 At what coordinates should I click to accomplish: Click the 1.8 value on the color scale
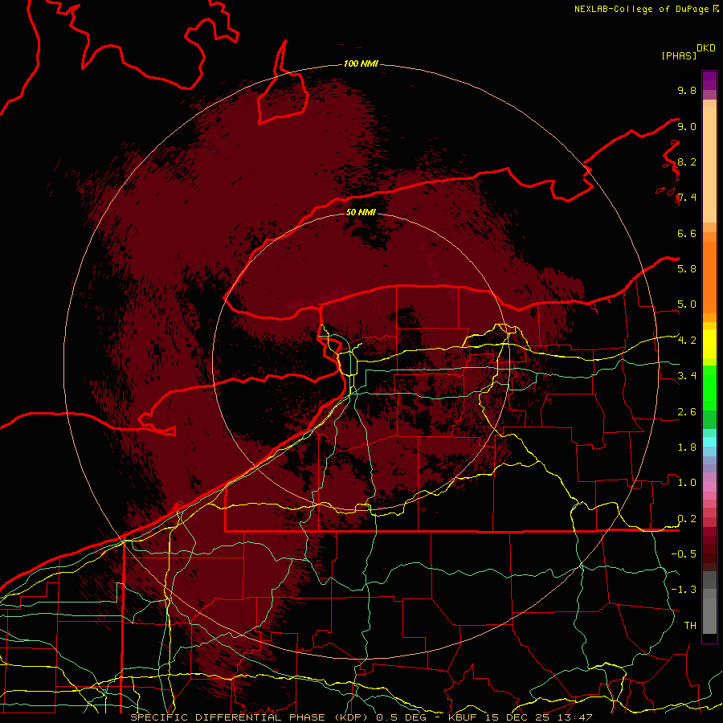[x=687, y=447]
